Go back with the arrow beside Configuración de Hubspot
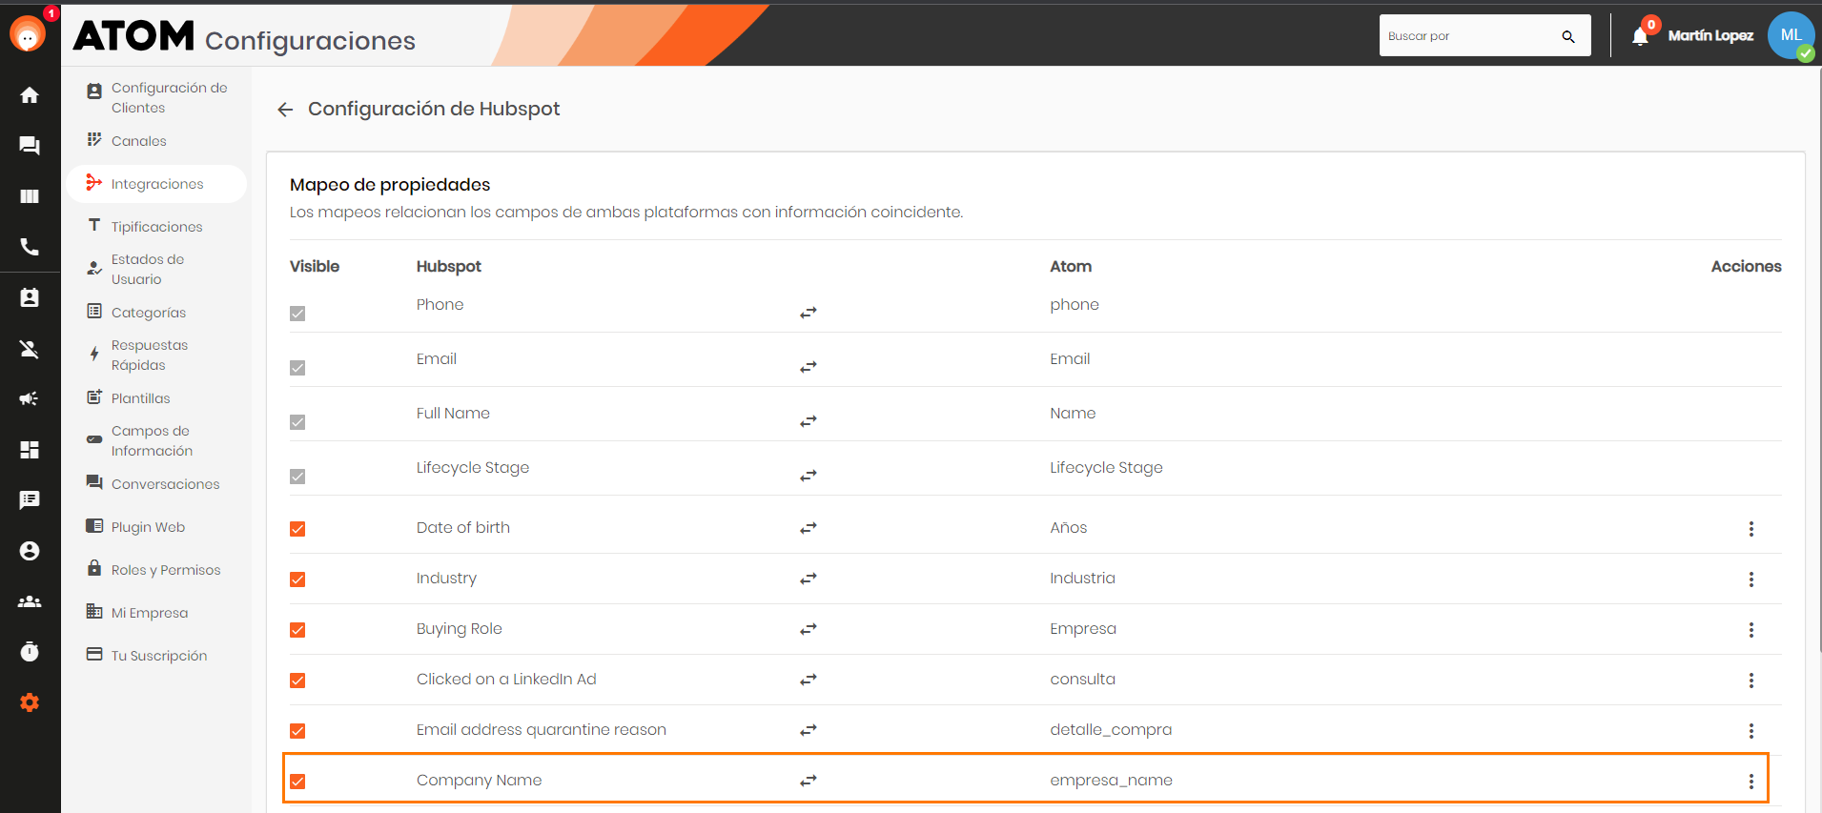This screenshot has height=813, width=1822. point(284,110)
